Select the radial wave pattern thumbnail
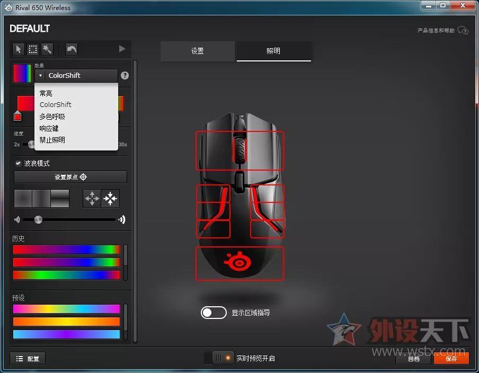This screenshot has width=479, height=373. 23,199
